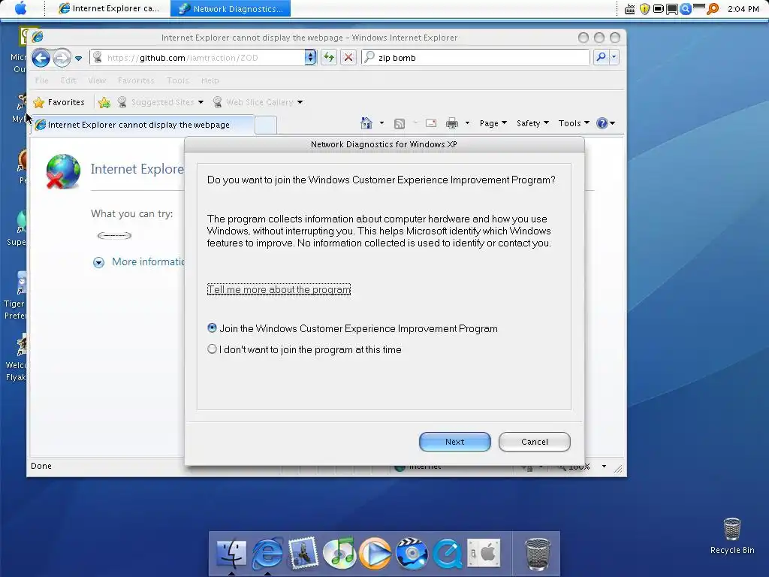Open the zoom level dropdown in status bar
This screenshot has width=769, height=577.
(x=604, y=466)
